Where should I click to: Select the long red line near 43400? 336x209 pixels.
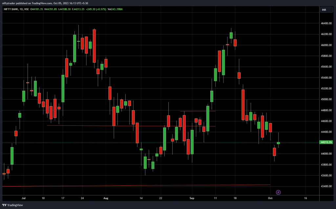tap(136, 185)
